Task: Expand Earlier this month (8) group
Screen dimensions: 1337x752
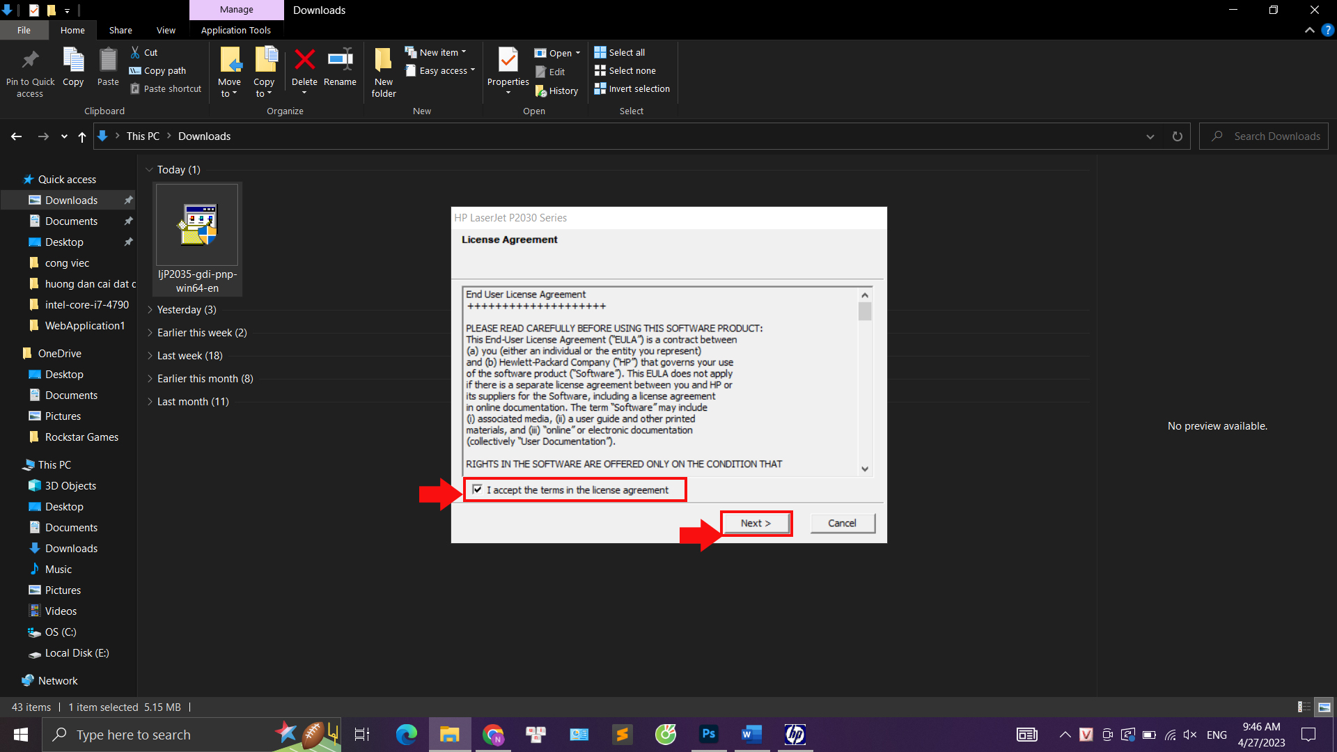Action: 150,378
